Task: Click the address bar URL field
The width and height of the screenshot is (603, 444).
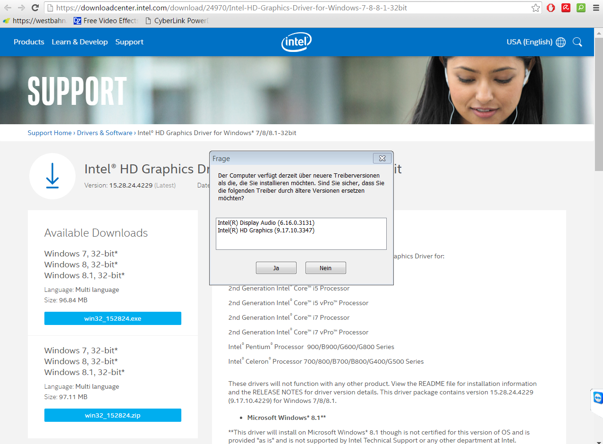Action: [x=293, y=8]
